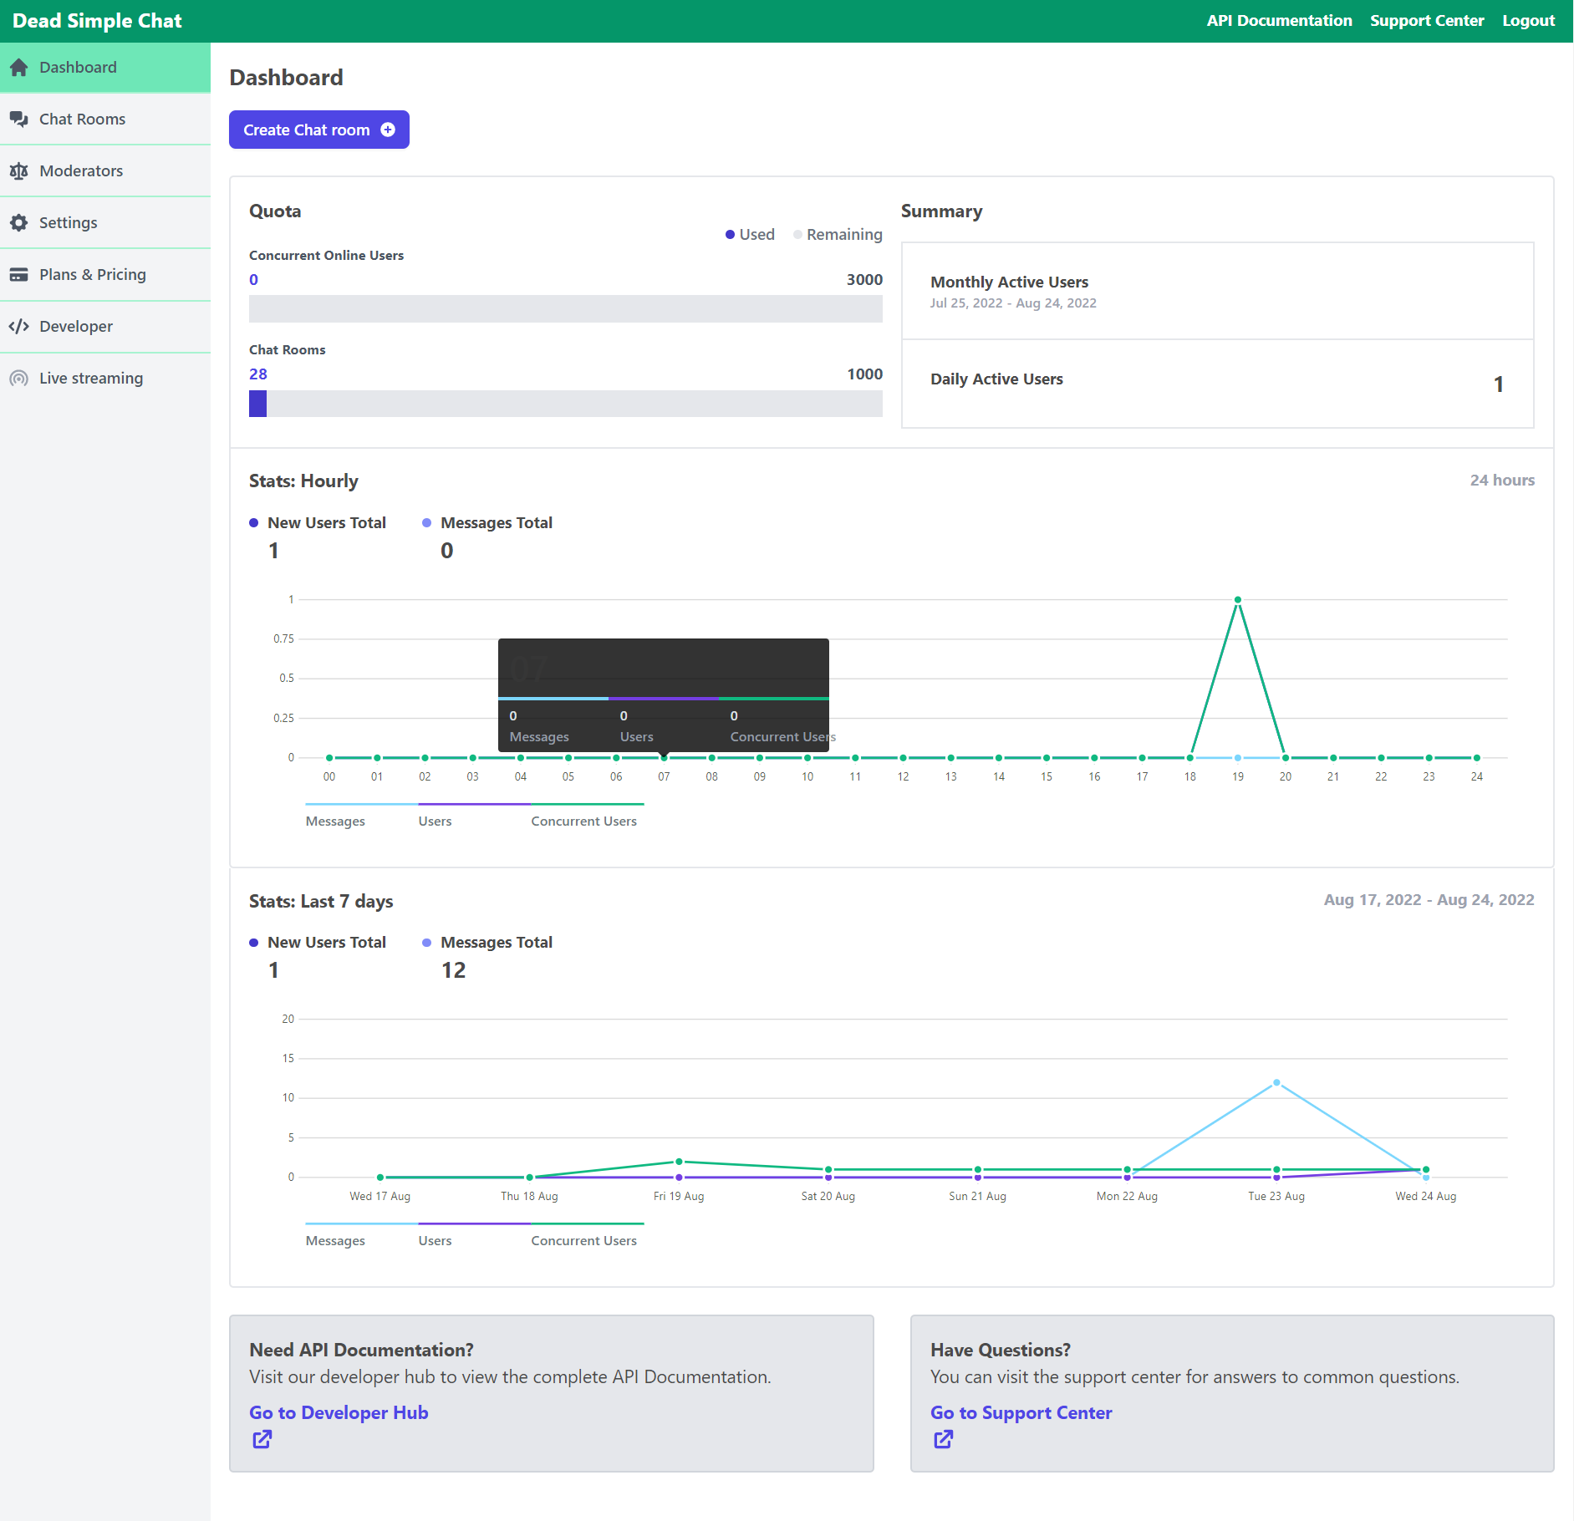Click Logout in the header
The image size is (1574, 1521).
coord(1528,21)
